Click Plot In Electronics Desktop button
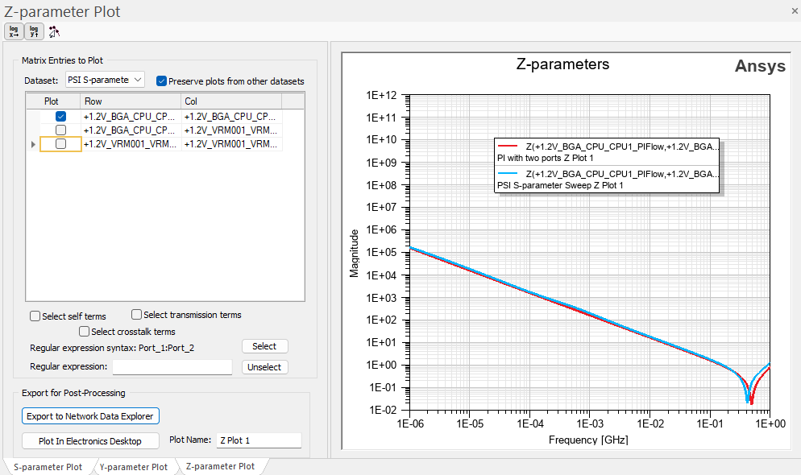Screen dimensions: 801x475 click(x=90, y=441)
